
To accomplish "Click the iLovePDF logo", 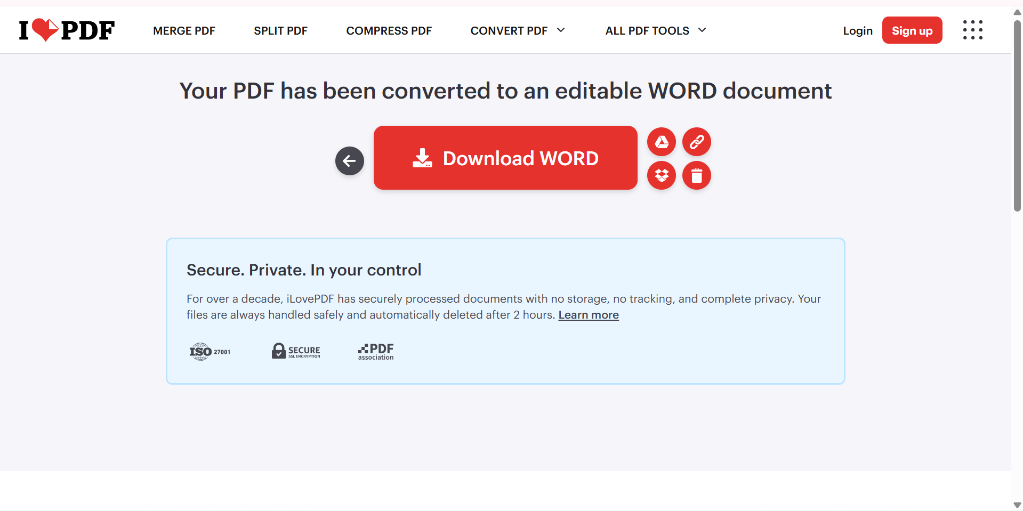I will (x=67, y=30).
